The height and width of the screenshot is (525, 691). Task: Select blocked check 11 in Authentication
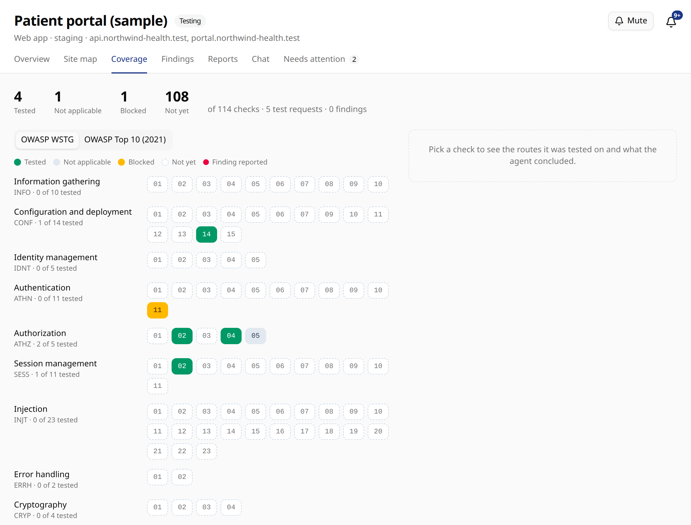click(158, 310)
